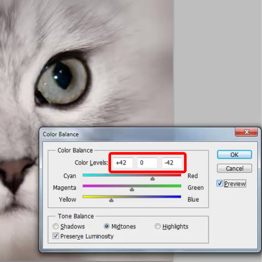Click the -42 color level field
Screen dimensions: 262x262
pyautogui.click(x=172, y=162)
